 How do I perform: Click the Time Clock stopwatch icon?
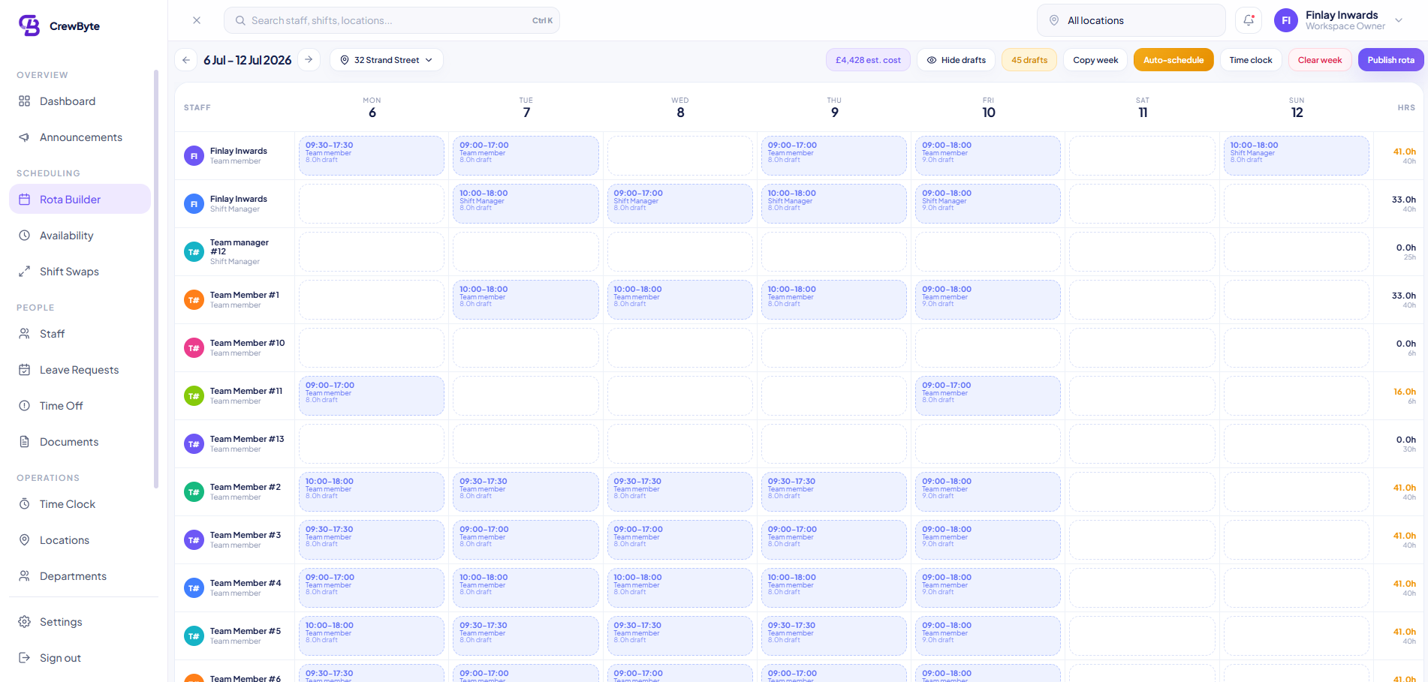pos(25,504)
